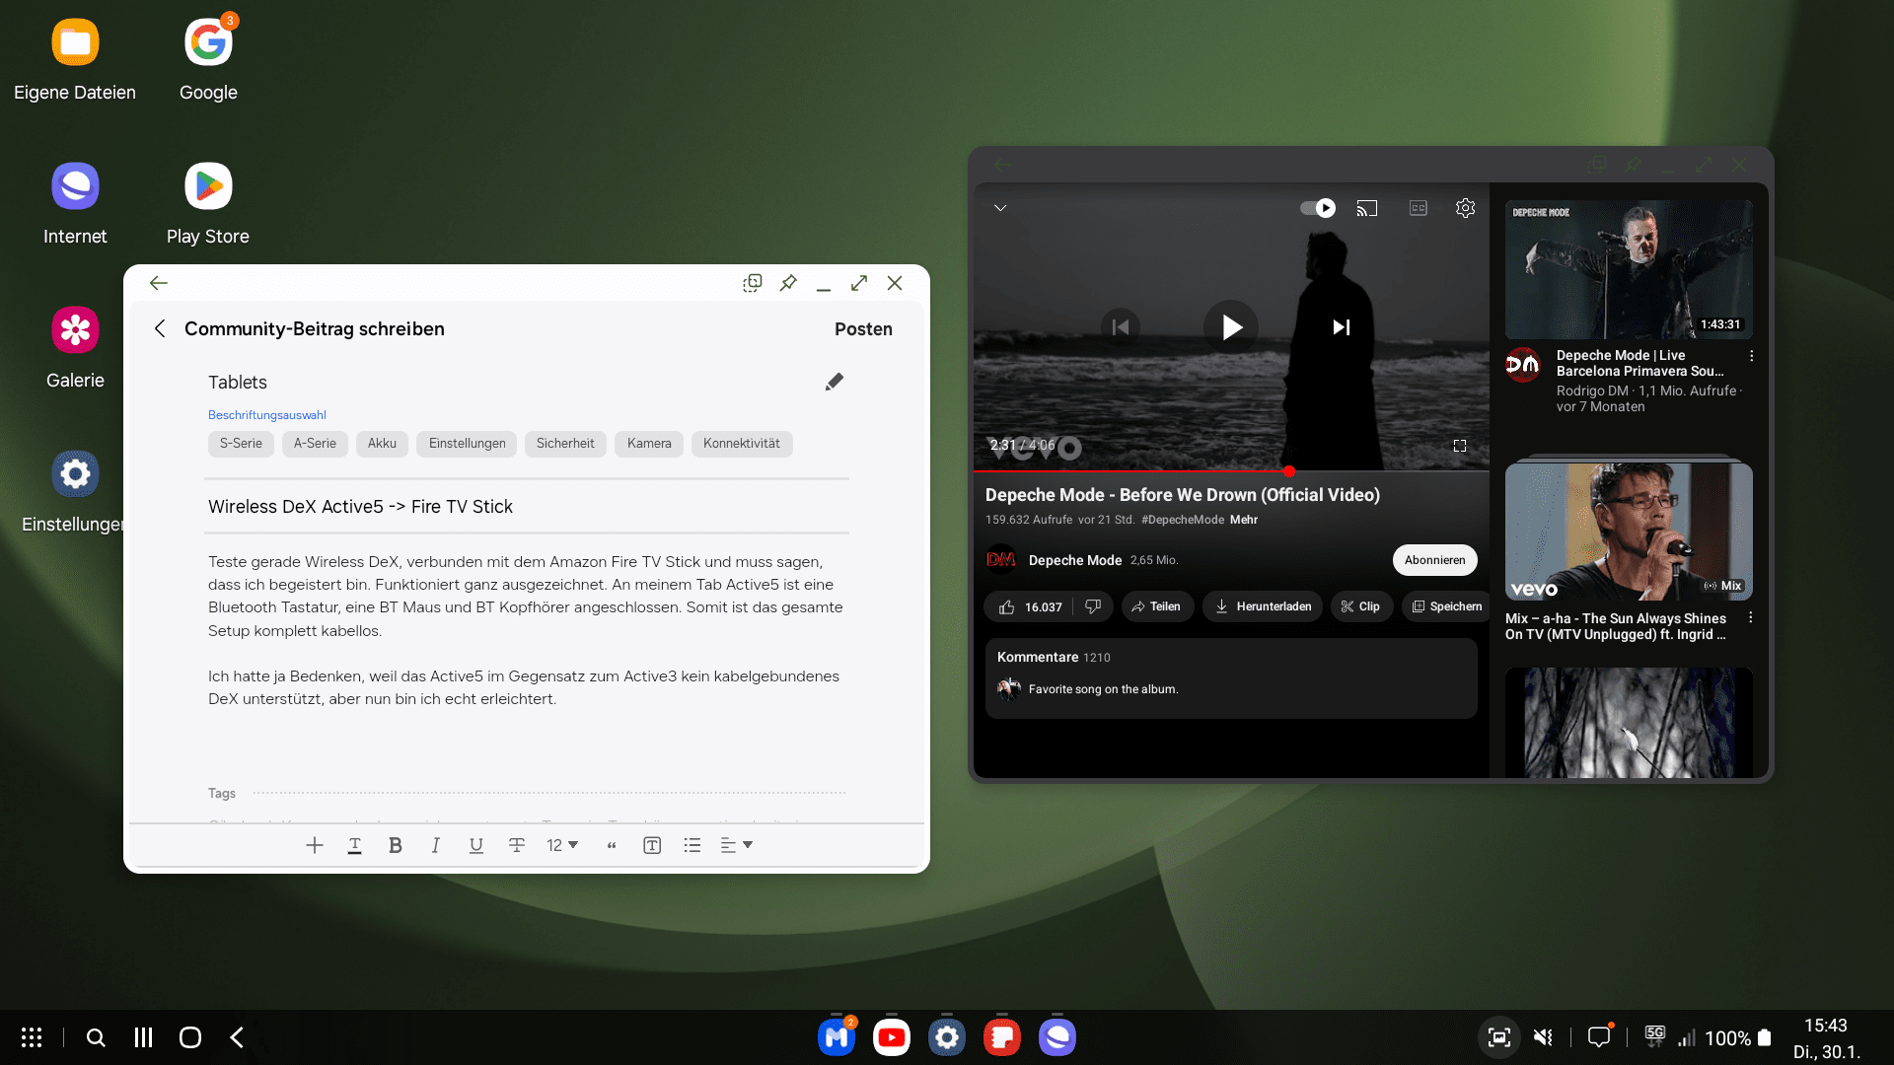Collapse the video player with the chevron
The image size is (1894, 1065).
[1000, 208]
